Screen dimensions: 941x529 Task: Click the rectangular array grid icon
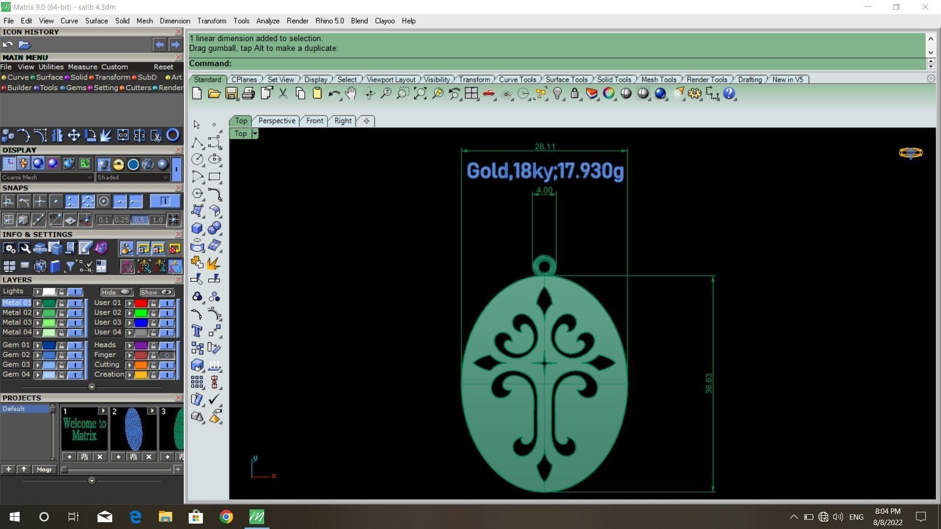tap(197, 382)
